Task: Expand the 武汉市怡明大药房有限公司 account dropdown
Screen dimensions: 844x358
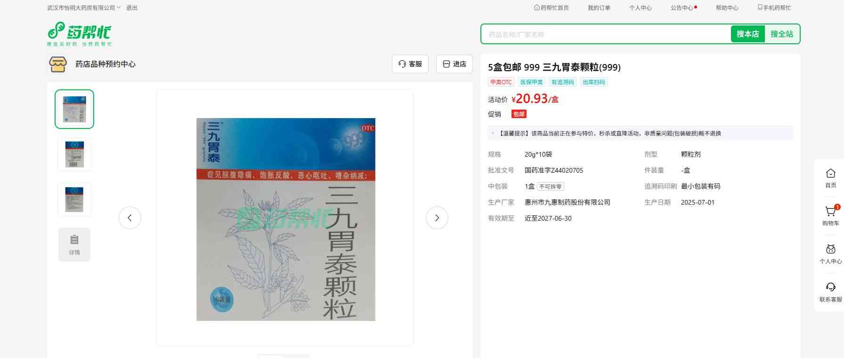Action: (x=84, y=8)
